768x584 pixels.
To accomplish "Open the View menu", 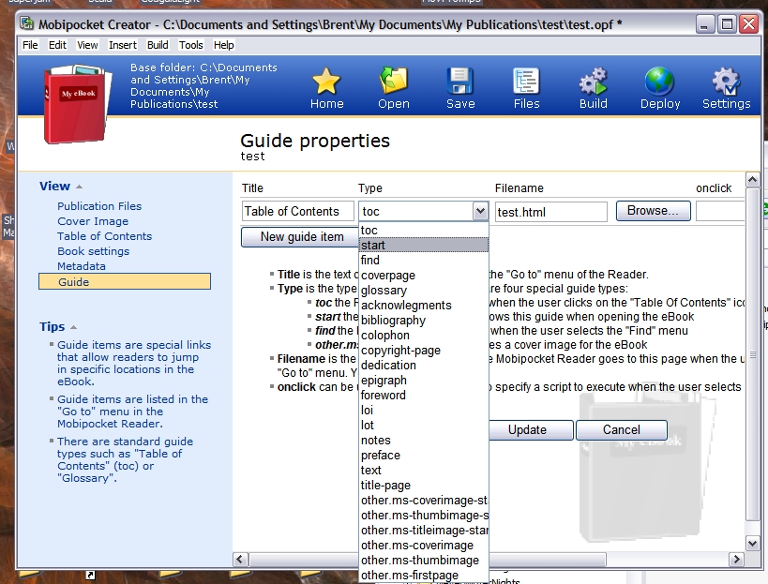I will pos(87,45).
